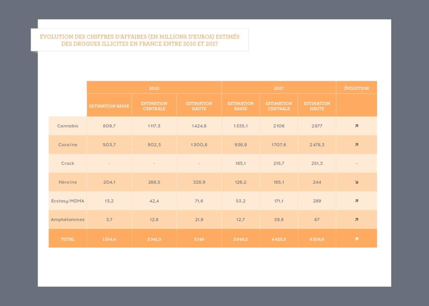The image size is (429, 306).
Task: Click the Crack 2017 central value 215,7
Action: click(x=279, y=163)
